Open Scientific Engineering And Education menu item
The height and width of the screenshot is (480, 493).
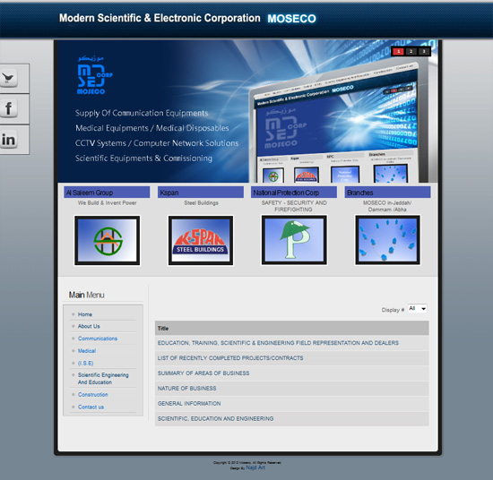[103, 379]
